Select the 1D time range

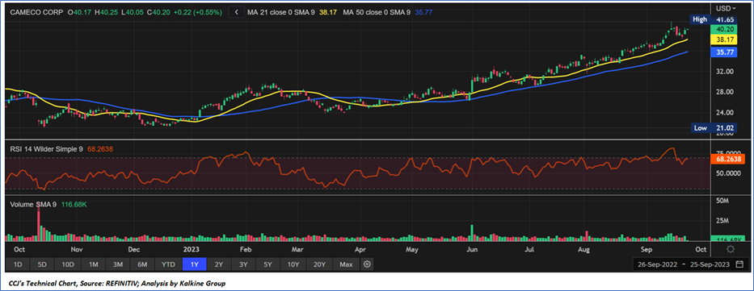(17, 264)
